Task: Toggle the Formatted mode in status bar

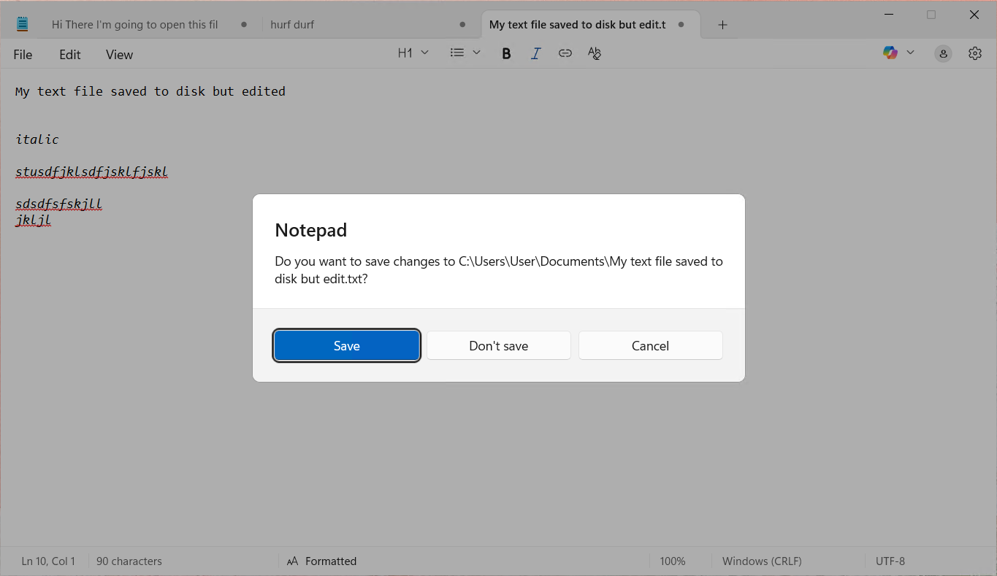Action: click(x=321, y=561)
